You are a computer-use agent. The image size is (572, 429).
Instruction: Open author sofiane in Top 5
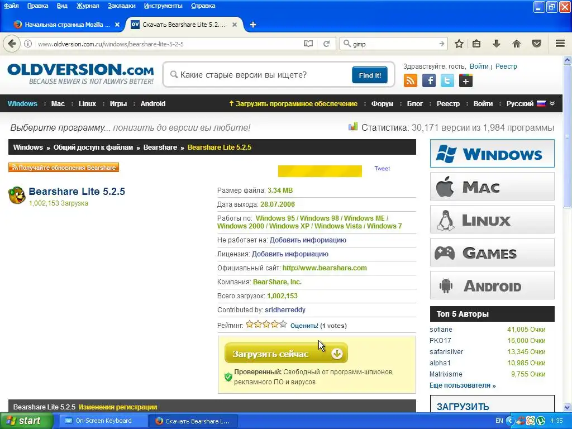click(441, 330)
